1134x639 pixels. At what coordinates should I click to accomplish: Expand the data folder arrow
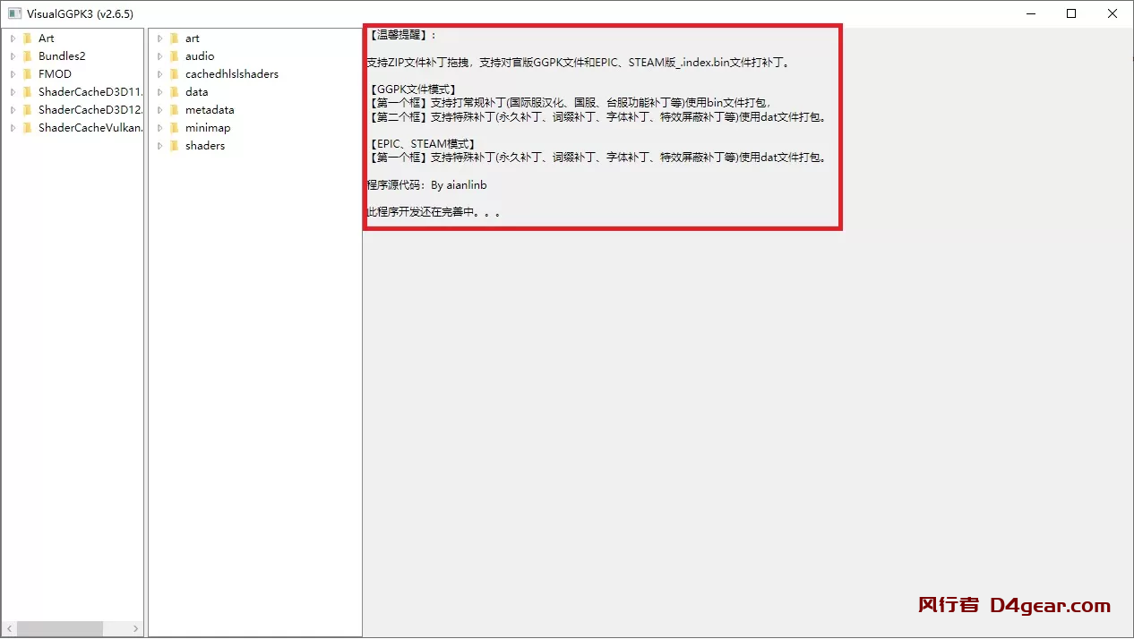[159, 92]
